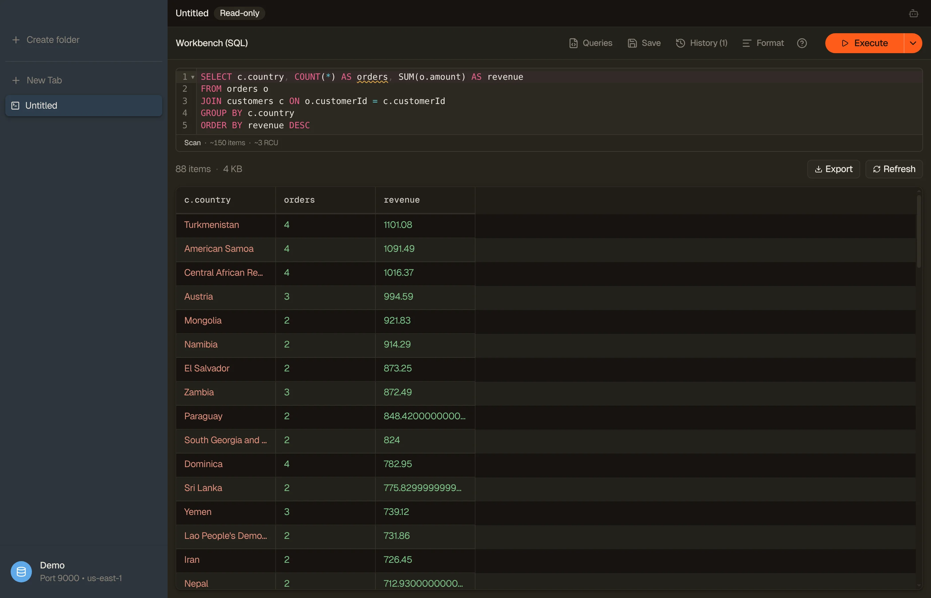Click the Demo database avatar icon

[x=21, y=572]
